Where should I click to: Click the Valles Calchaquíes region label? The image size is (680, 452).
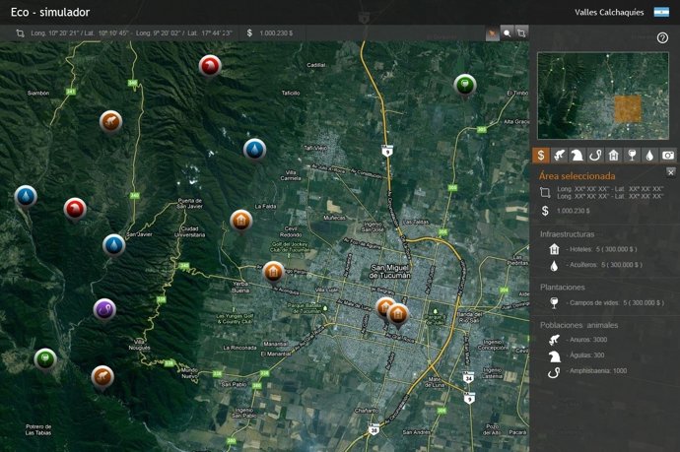point(611,12)
